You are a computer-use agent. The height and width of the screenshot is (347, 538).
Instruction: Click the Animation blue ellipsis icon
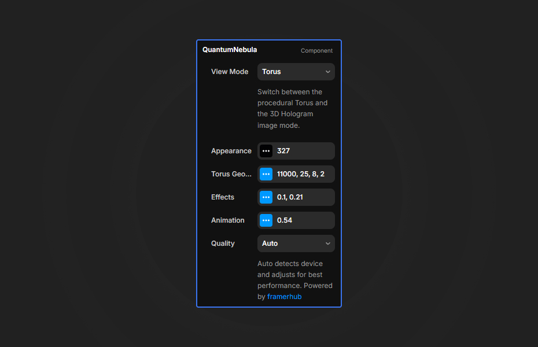click(x=266, y=220)
